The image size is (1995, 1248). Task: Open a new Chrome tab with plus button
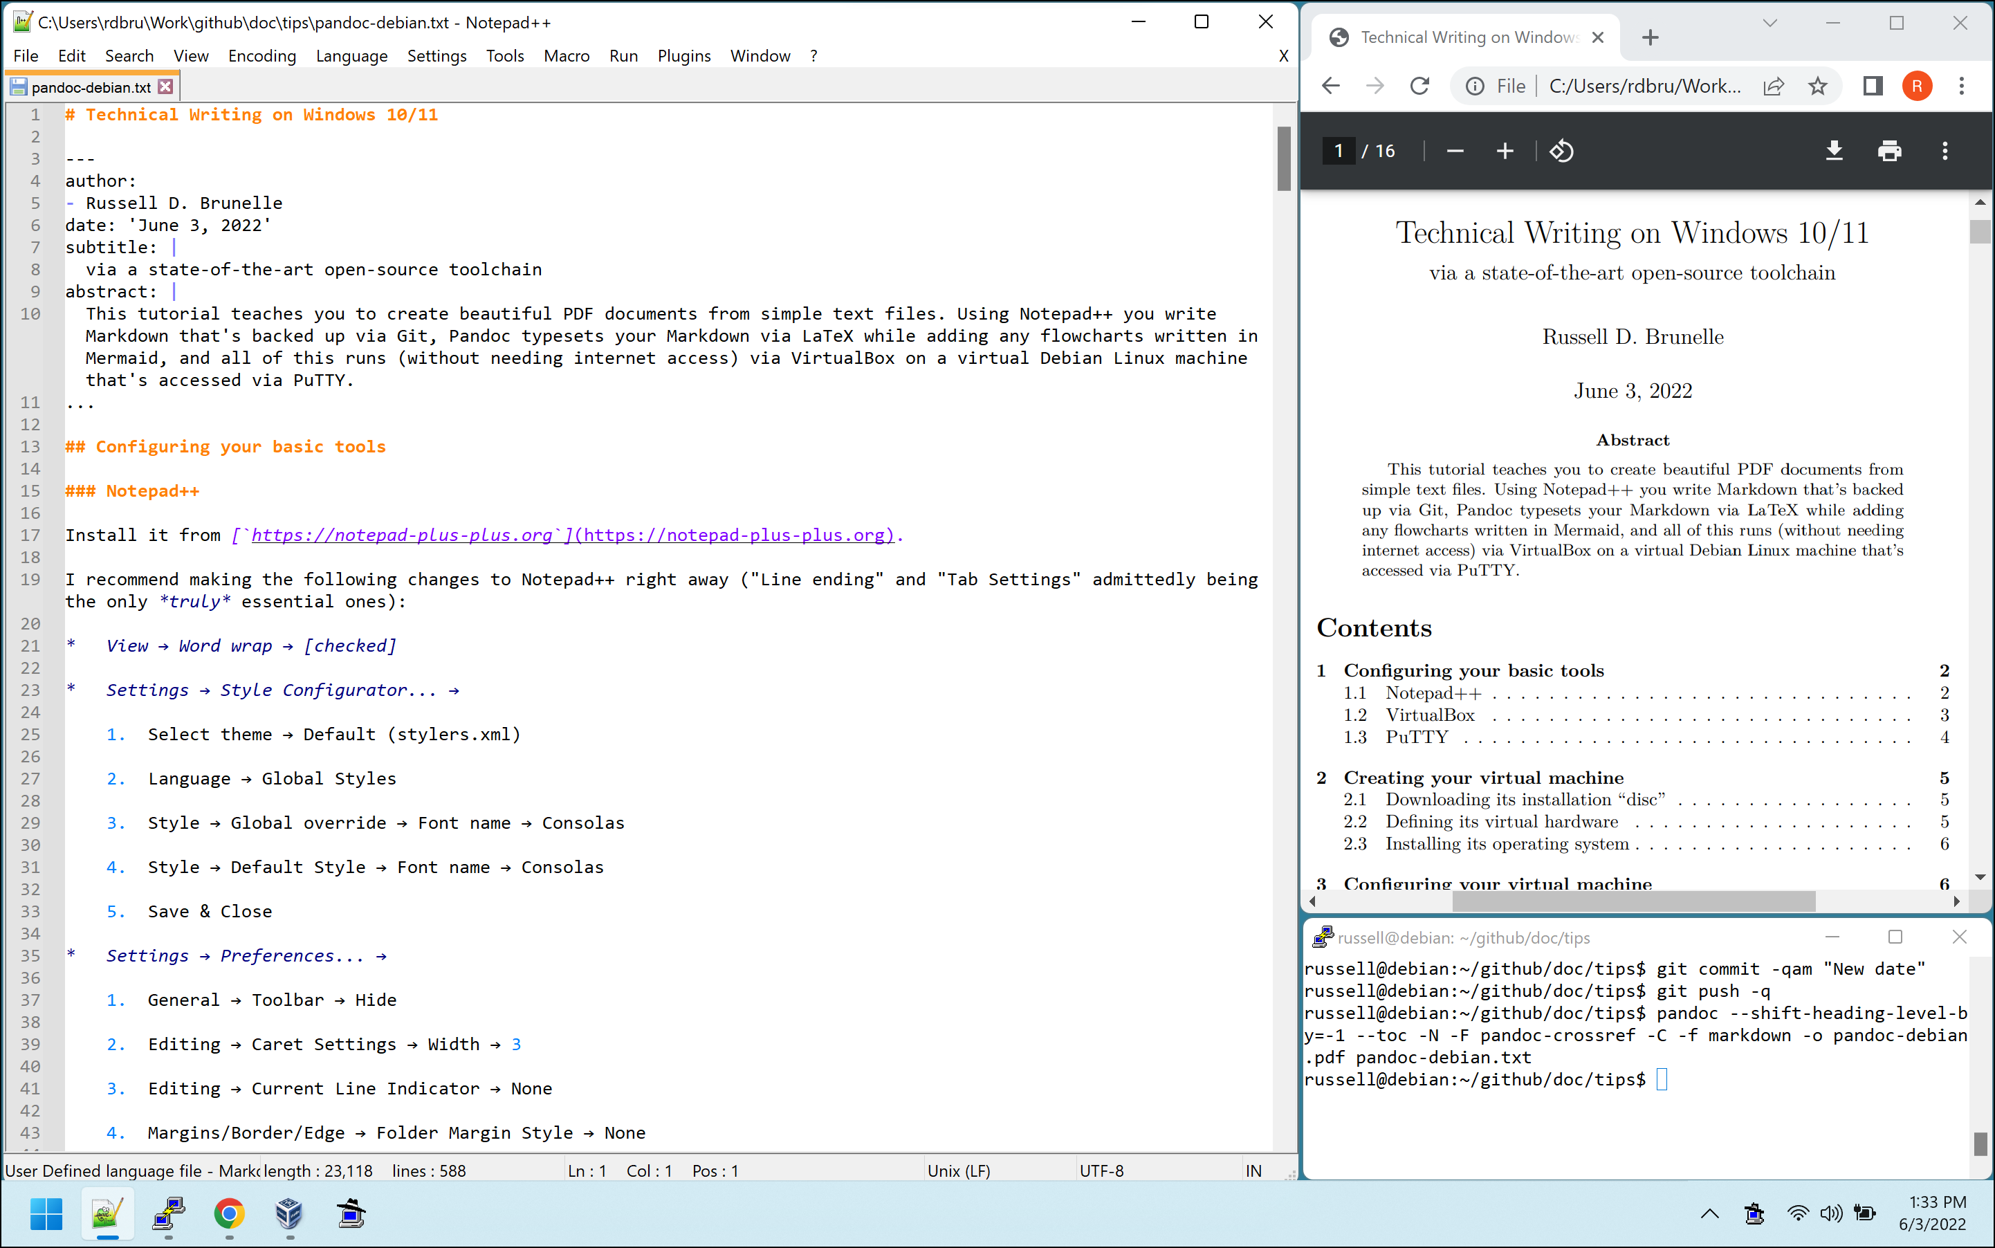pos(1650,37)
